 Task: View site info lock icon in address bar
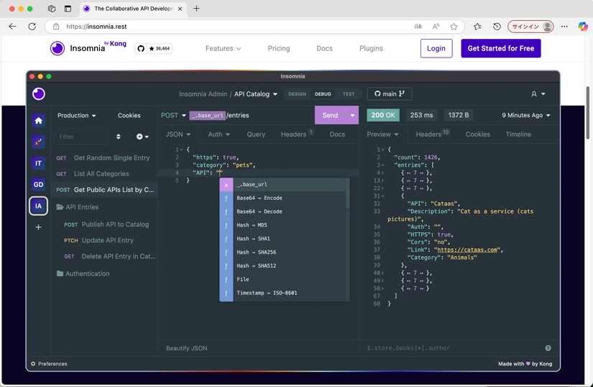point(56,27)
